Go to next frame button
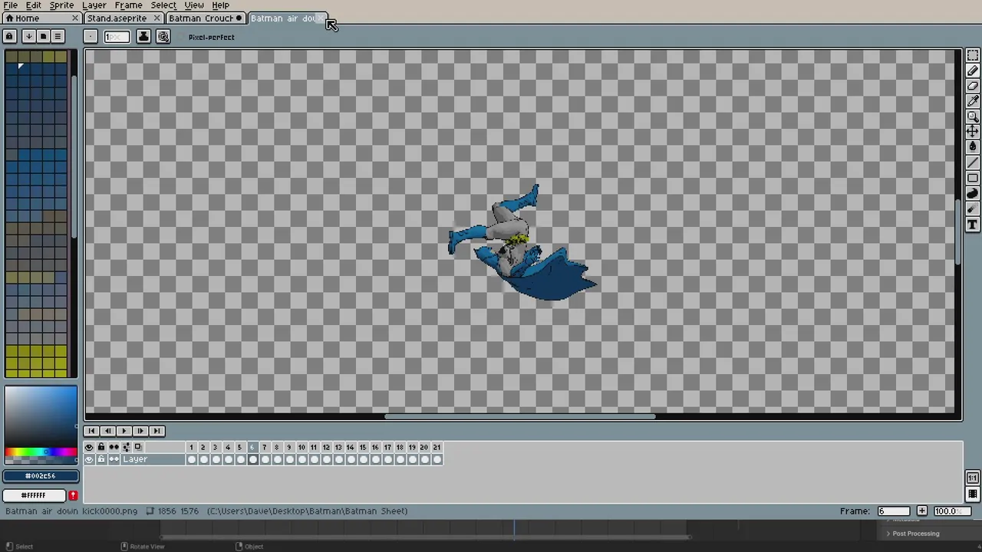This screenshot has height=552, width=982. point(140,431)
